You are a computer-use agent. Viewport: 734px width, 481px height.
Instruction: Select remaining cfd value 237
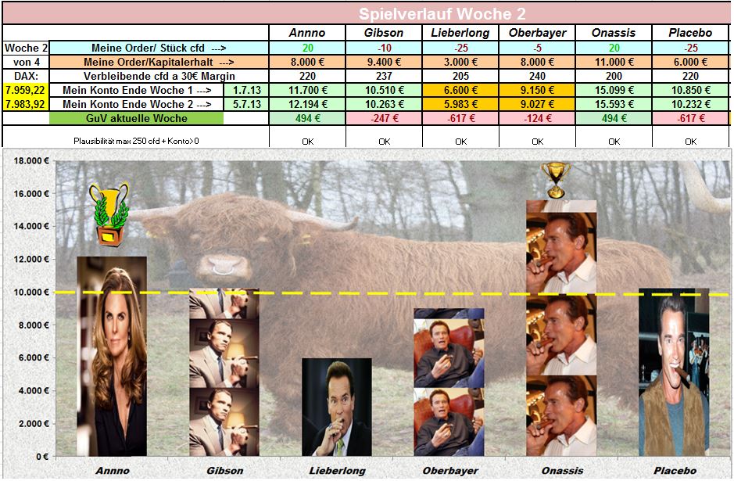pyautogui.click(x=384, y=76)
